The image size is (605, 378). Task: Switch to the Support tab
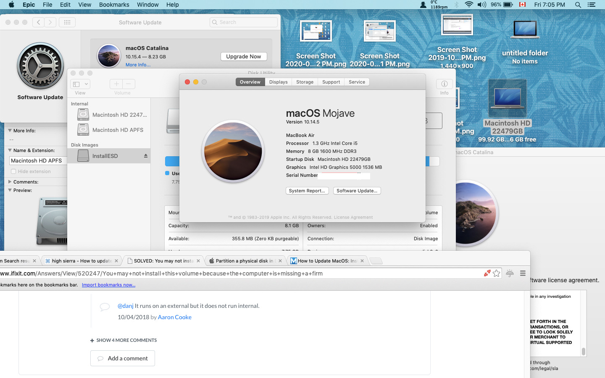(331, 82)
